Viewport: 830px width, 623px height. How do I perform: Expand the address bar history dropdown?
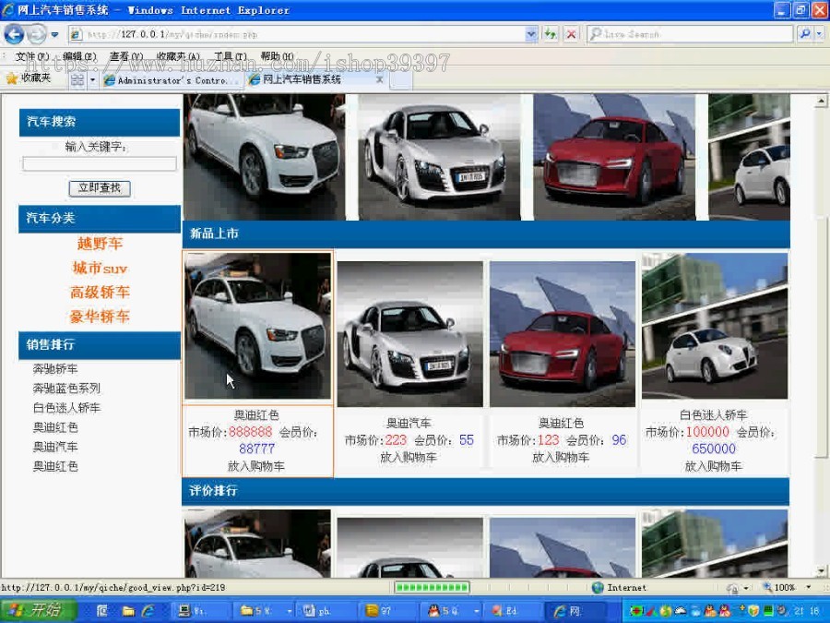coord(531,34)
